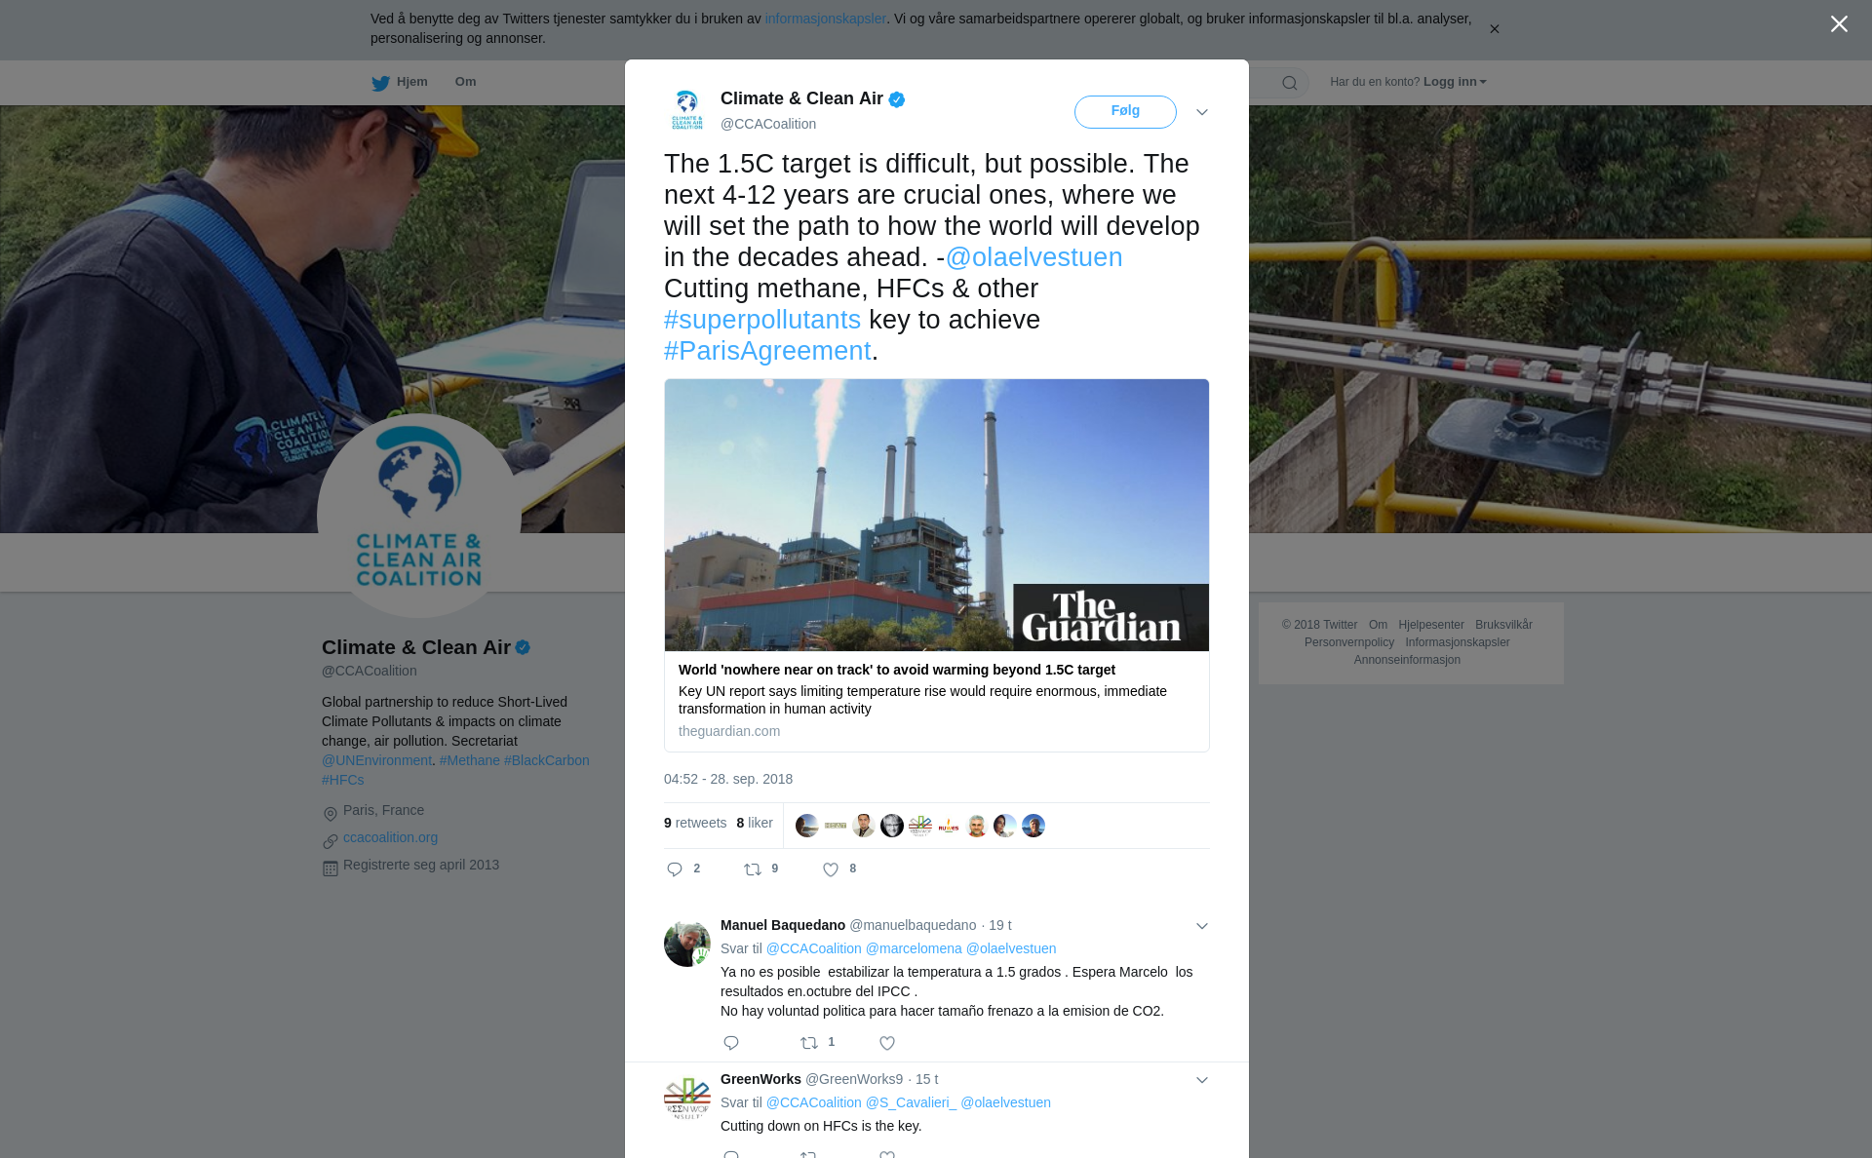The height and width of the screenshot is (1158, 1872).
Task: Close the tweet overlay dialog
Action: [1839, 24]
